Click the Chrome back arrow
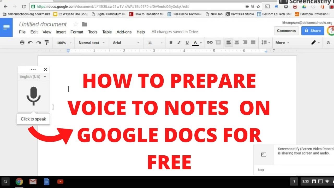This screenshot has height=188, width=334. [5, 7]
